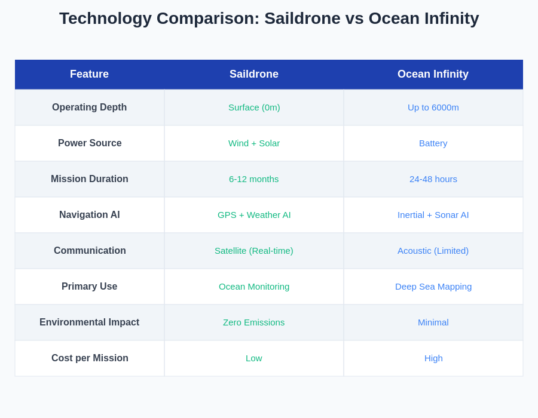Click the Saildrone column header
The width and height of the screenshot is (538, 418).
coord(254,74)
